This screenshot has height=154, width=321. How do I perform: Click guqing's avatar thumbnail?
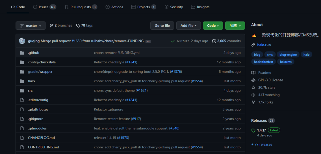(22, 41)
